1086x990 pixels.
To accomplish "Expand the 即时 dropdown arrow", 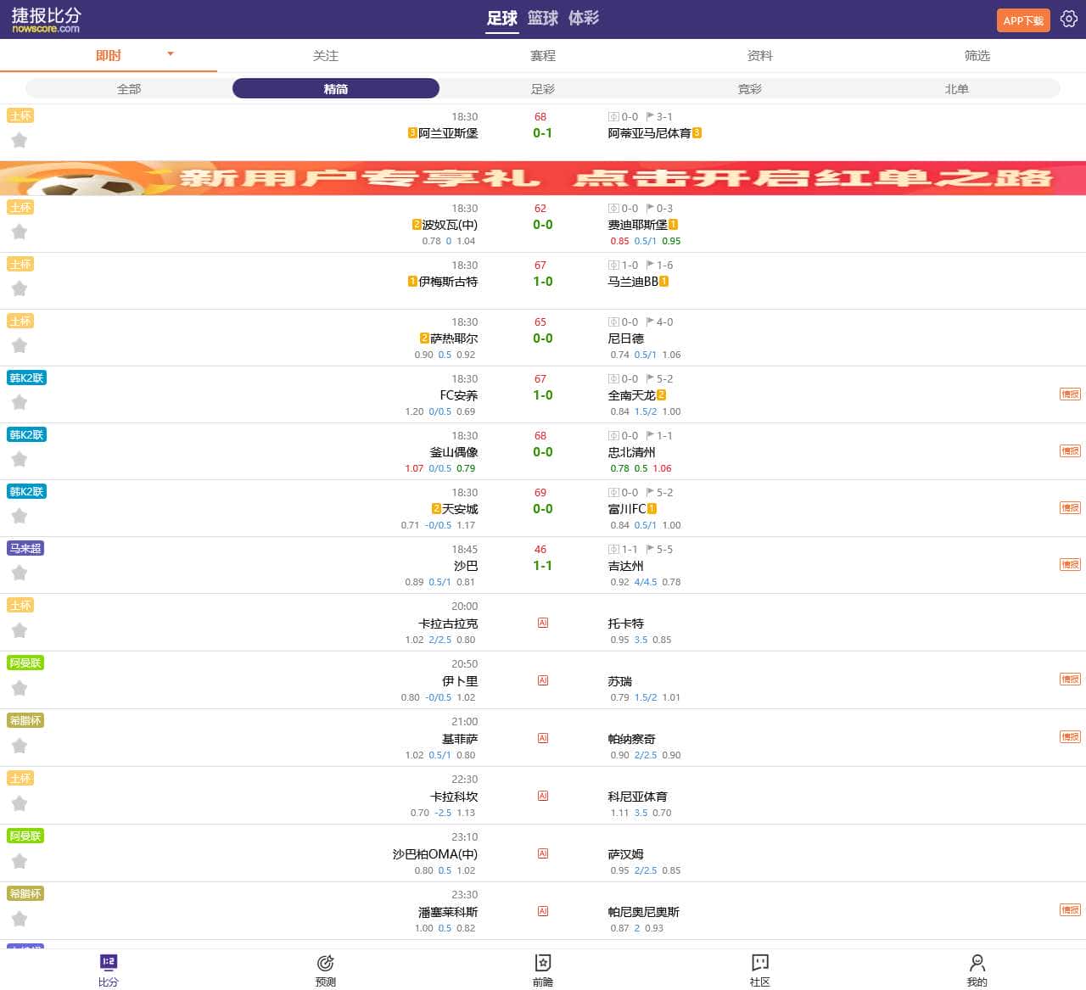I will (171, 54).
